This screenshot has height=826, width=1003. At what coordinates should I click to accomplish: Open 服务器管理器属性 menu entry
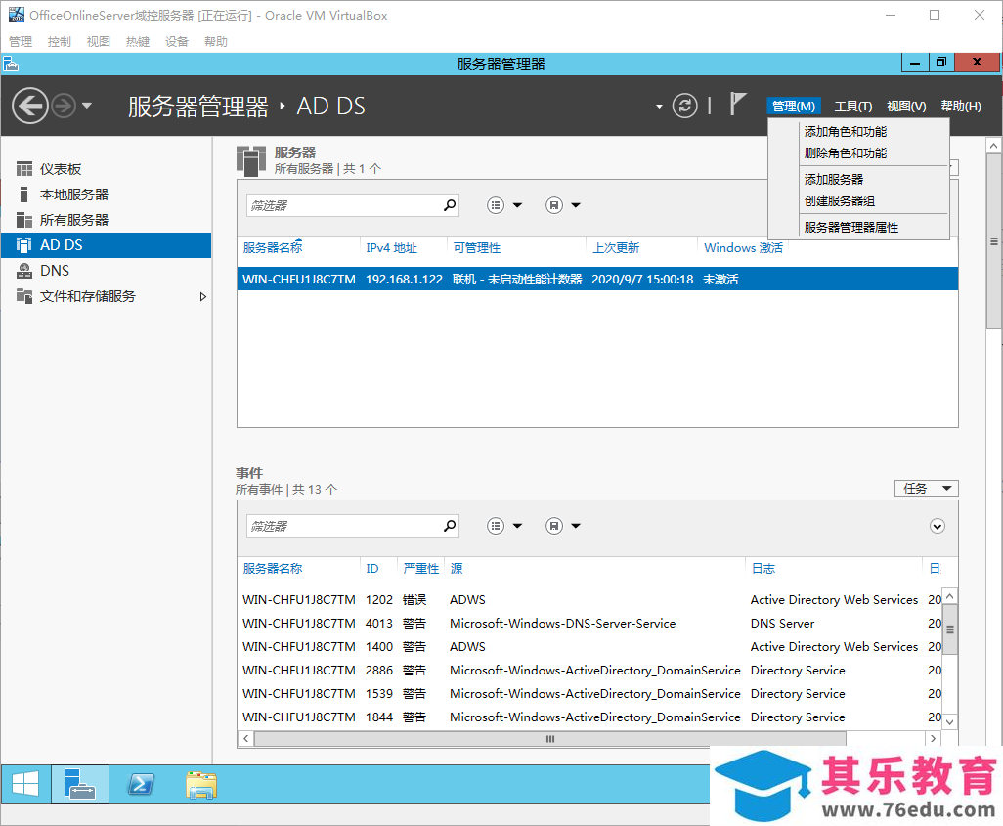850,228
